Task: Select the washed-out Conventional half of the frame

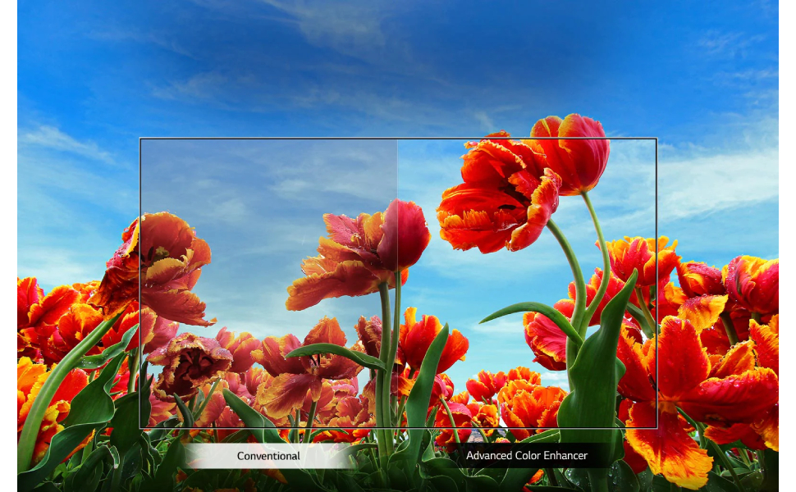Action: pos(263,189)
